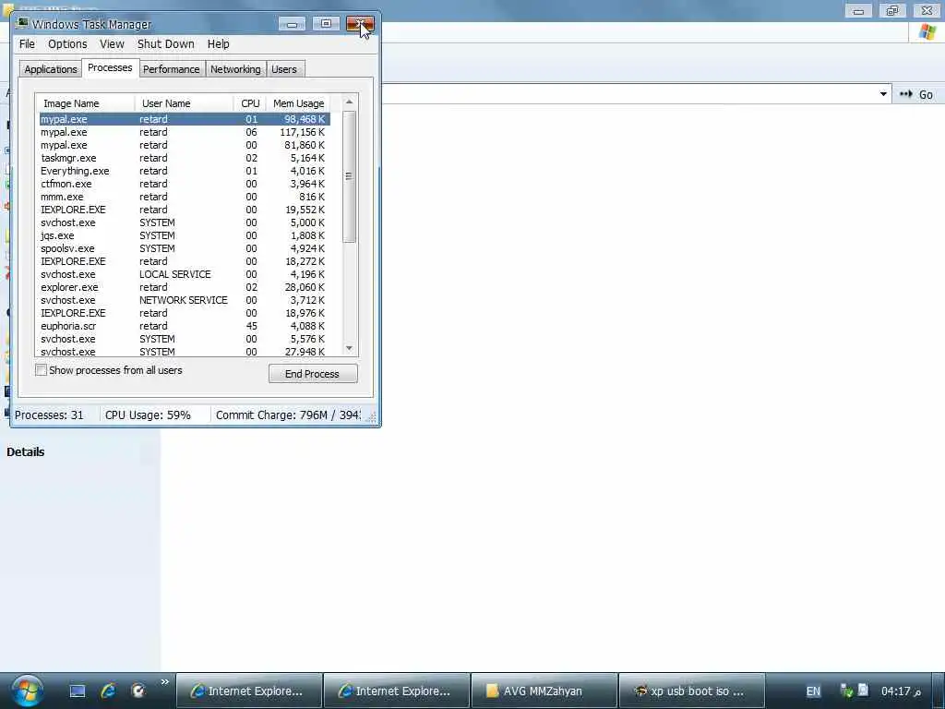Click the network tray icon with green check

tap(846, 691)
